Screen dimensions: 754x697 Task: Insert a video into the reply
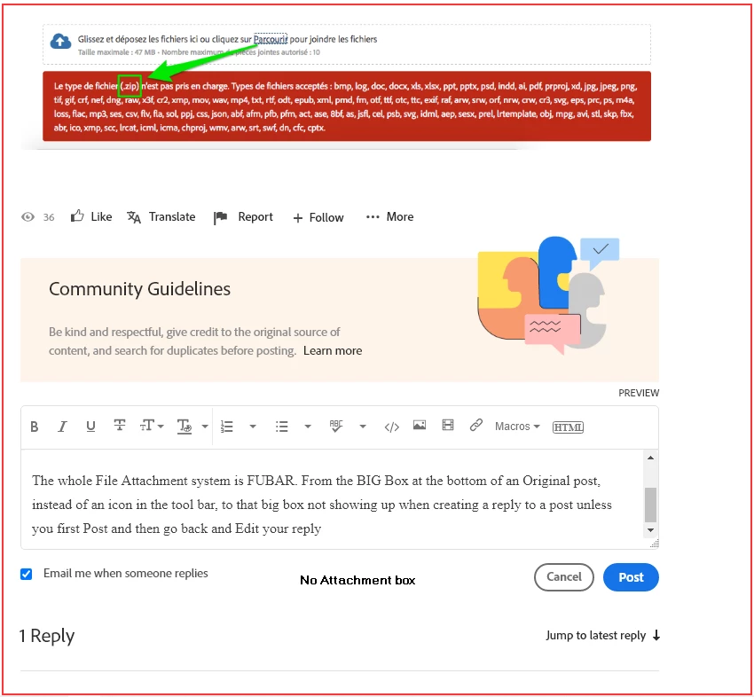[448, 425]
